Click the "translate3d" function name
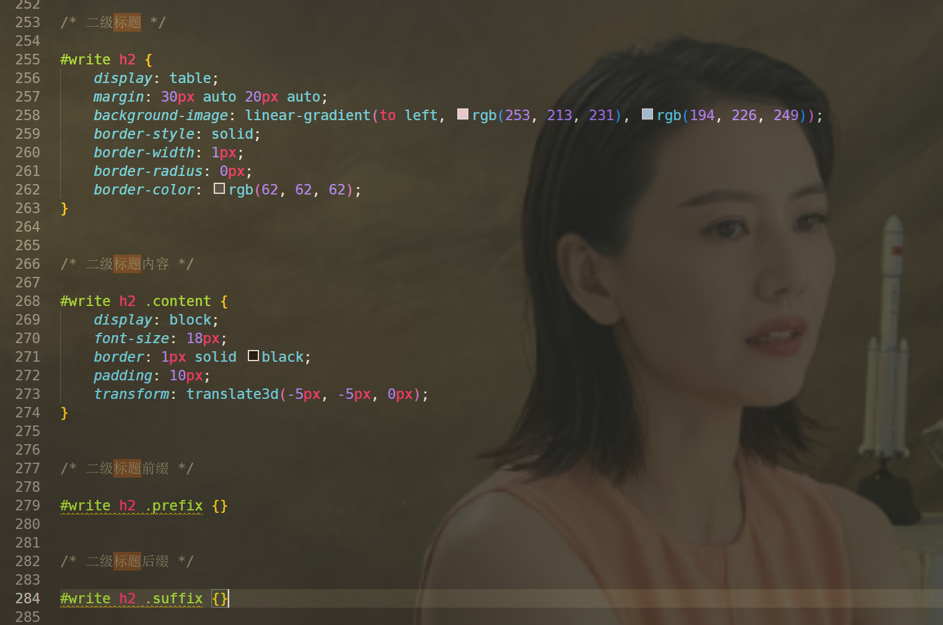This screenshot has height=625, width=943. [232, 394]
